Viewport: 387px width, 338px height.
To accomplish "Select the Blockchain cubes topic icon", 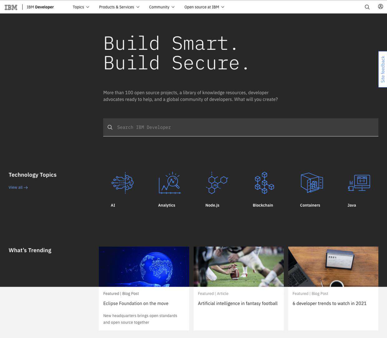I will pos(264,183).
